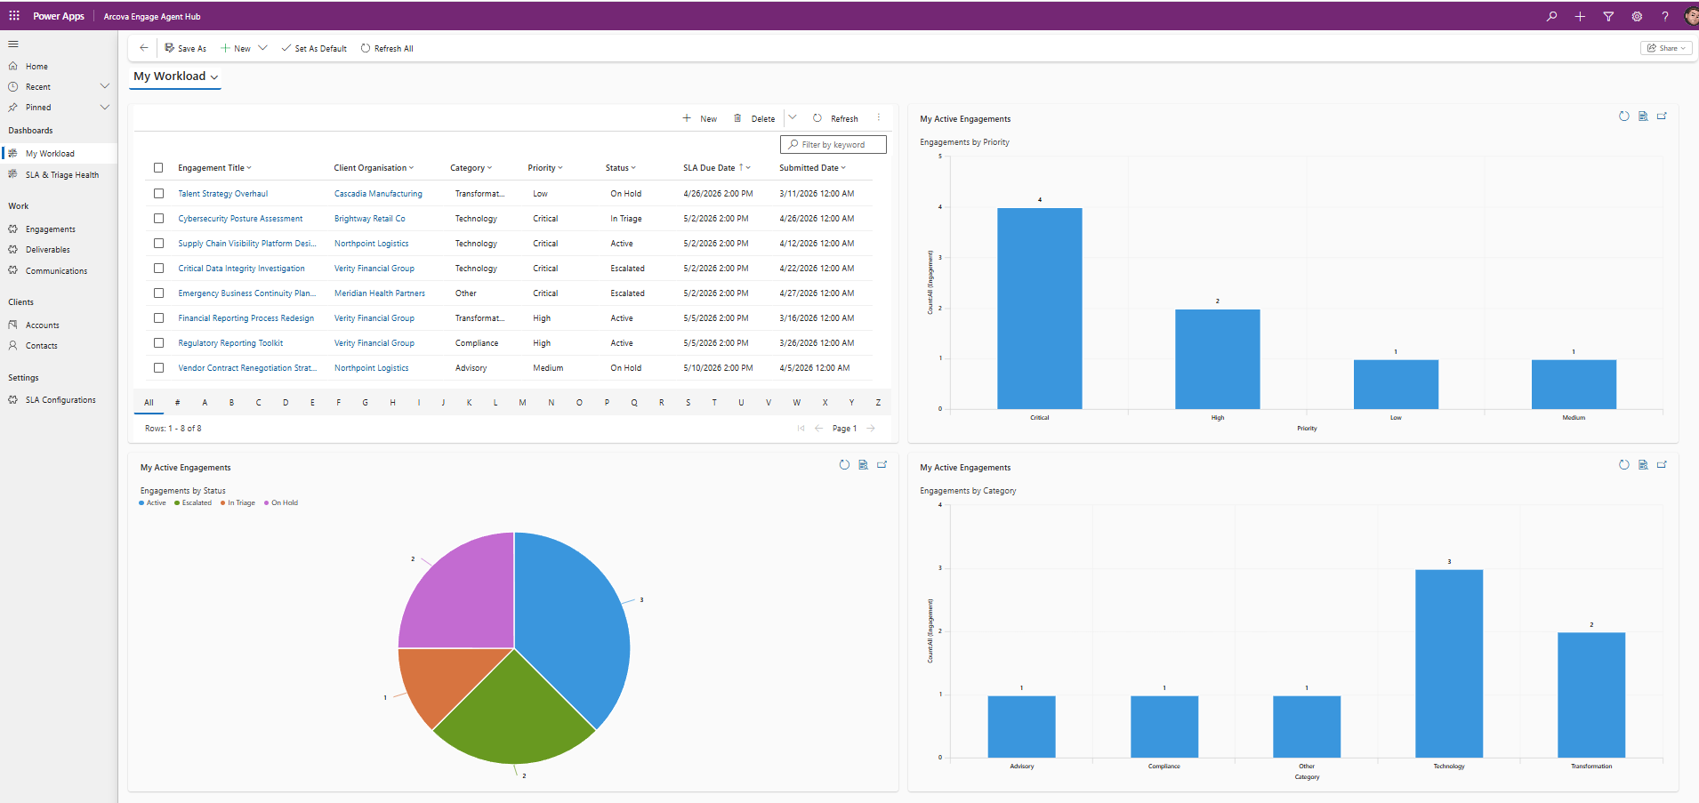Screen dimensions: 1699x803
Task: Click the On Hold legend color marker
Action: [x=266, y=503]
